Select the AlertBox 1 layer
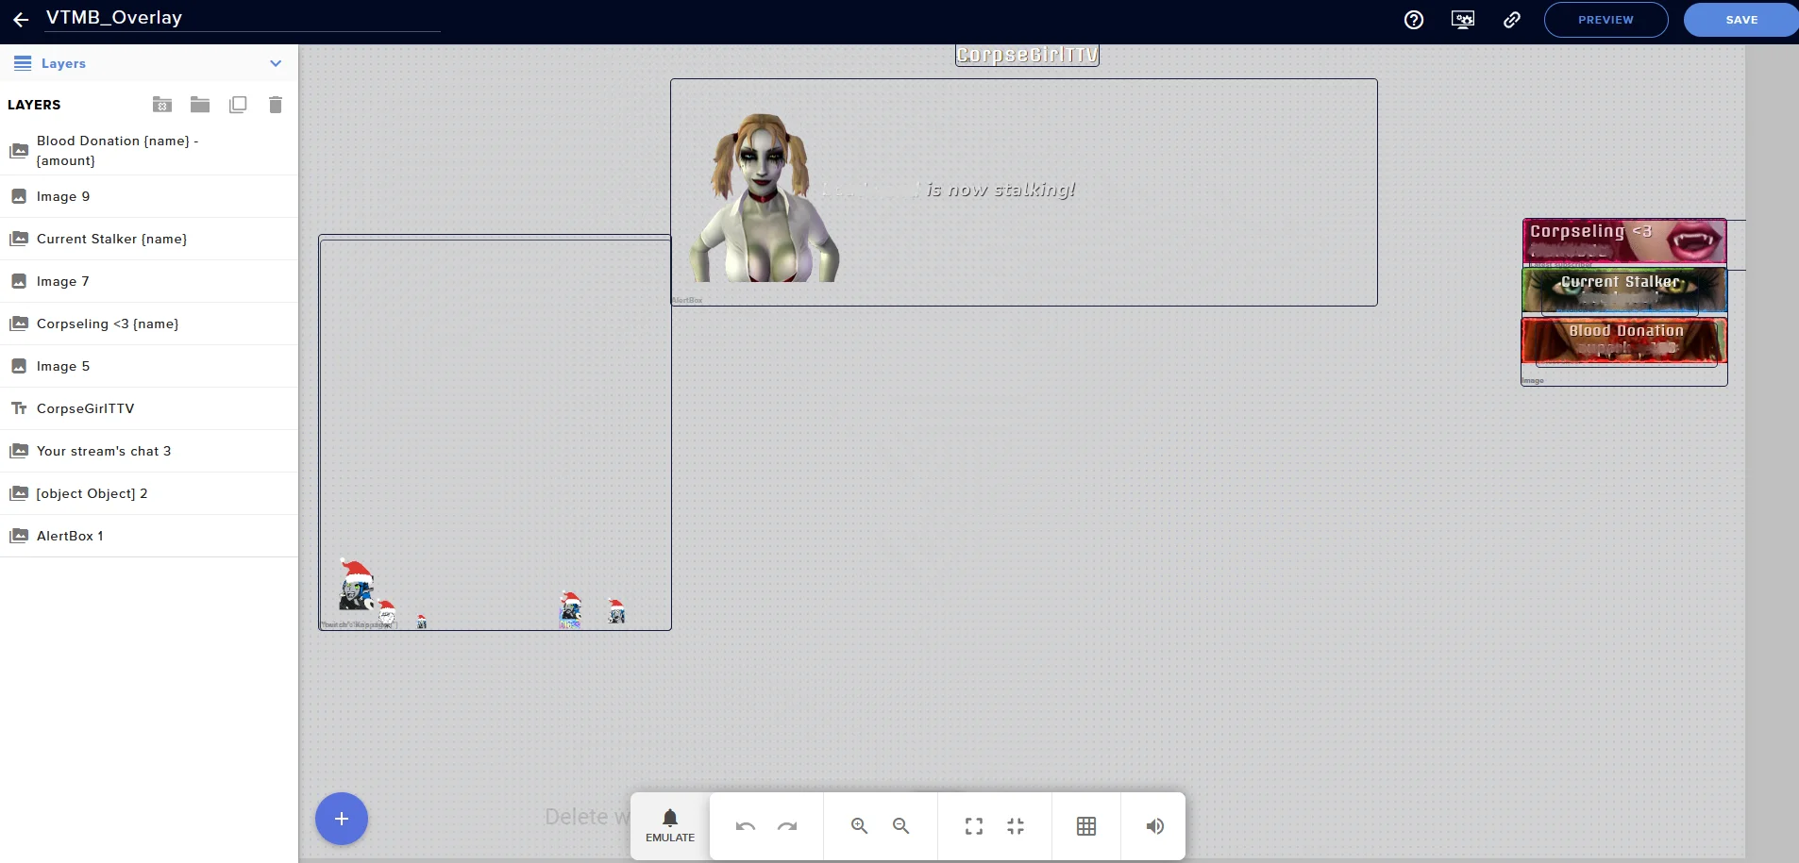 [x=149, y=536]
